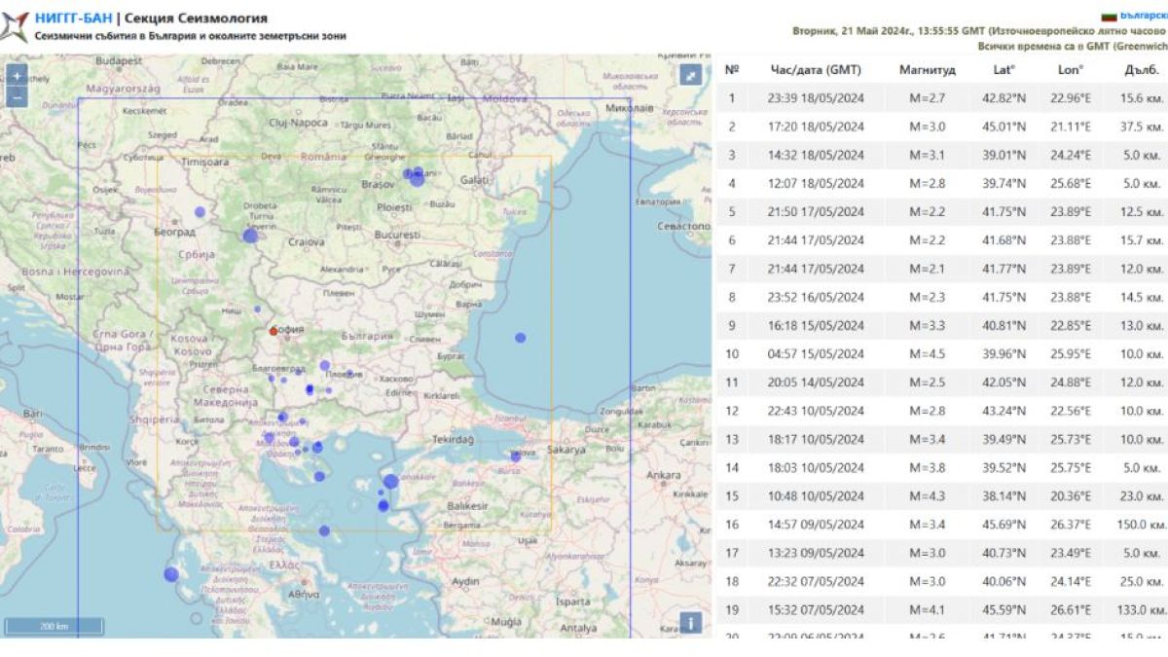Select event 12:07 18/05/2024 row
The width and height of the screenshot is (1168, 657).
coord(942,183)
